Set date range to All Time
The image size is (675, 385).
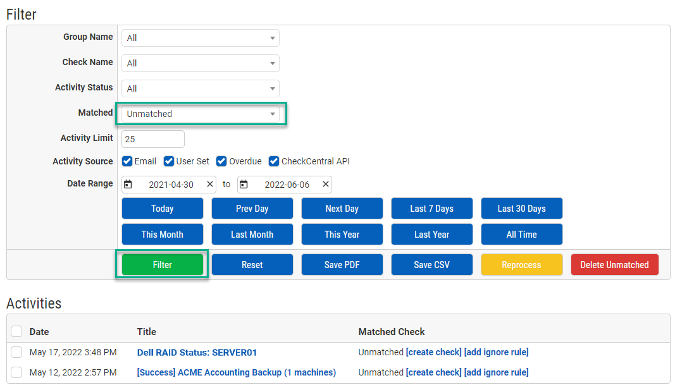tap(521, 234)
